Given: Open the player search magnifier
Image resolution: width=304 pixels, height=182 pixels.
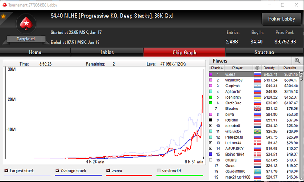Looking at the screenshot, I should click(297, 61).
